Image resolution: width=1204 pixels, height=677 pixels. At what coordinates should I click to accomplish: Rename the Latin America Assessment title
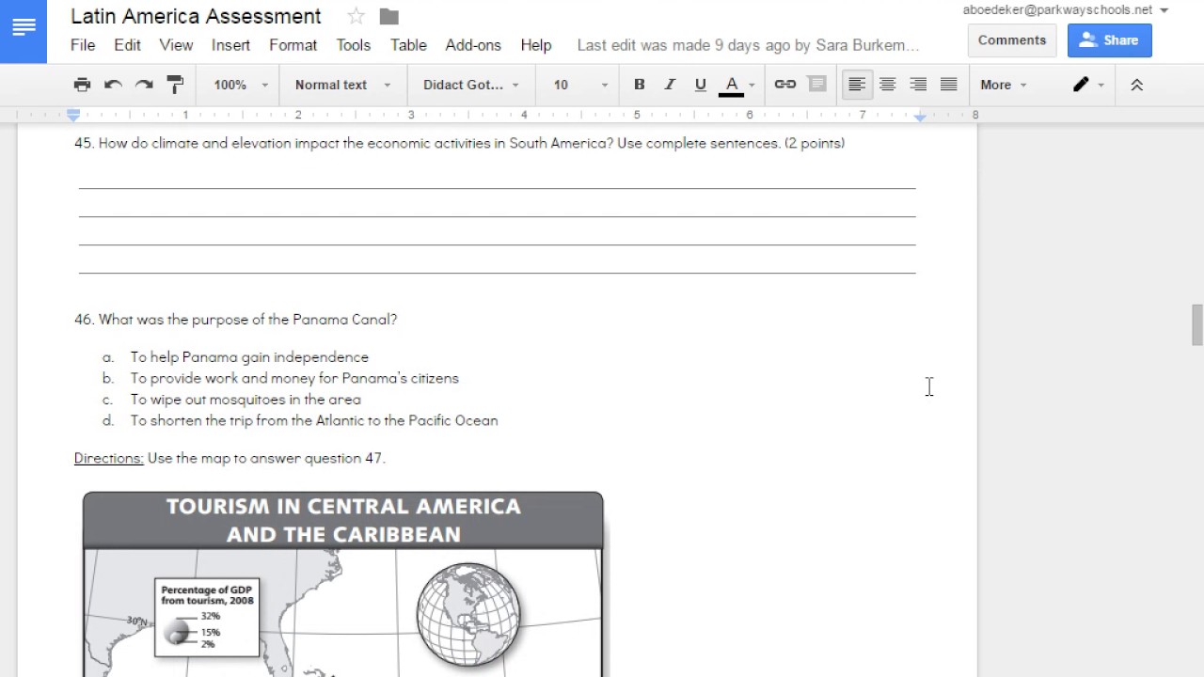click(196, 17)
